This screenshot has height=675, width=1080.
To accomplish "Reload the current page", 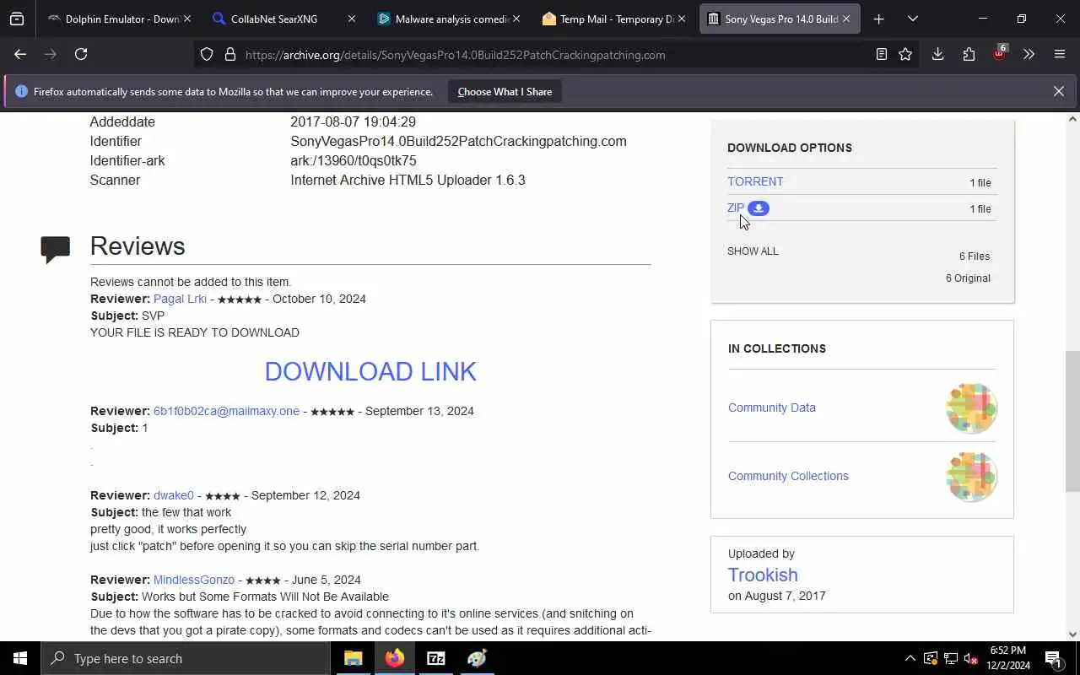I will tap(81, 54).
